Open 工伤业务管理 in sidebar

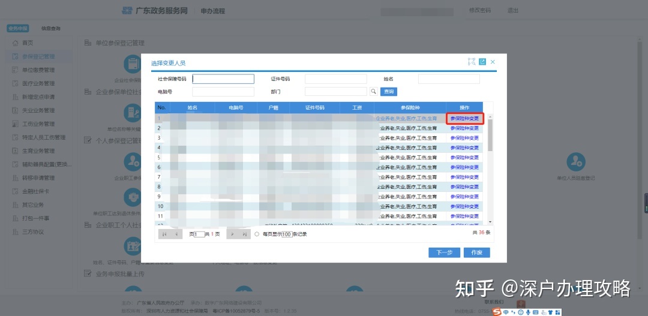(x=38, y=124)
